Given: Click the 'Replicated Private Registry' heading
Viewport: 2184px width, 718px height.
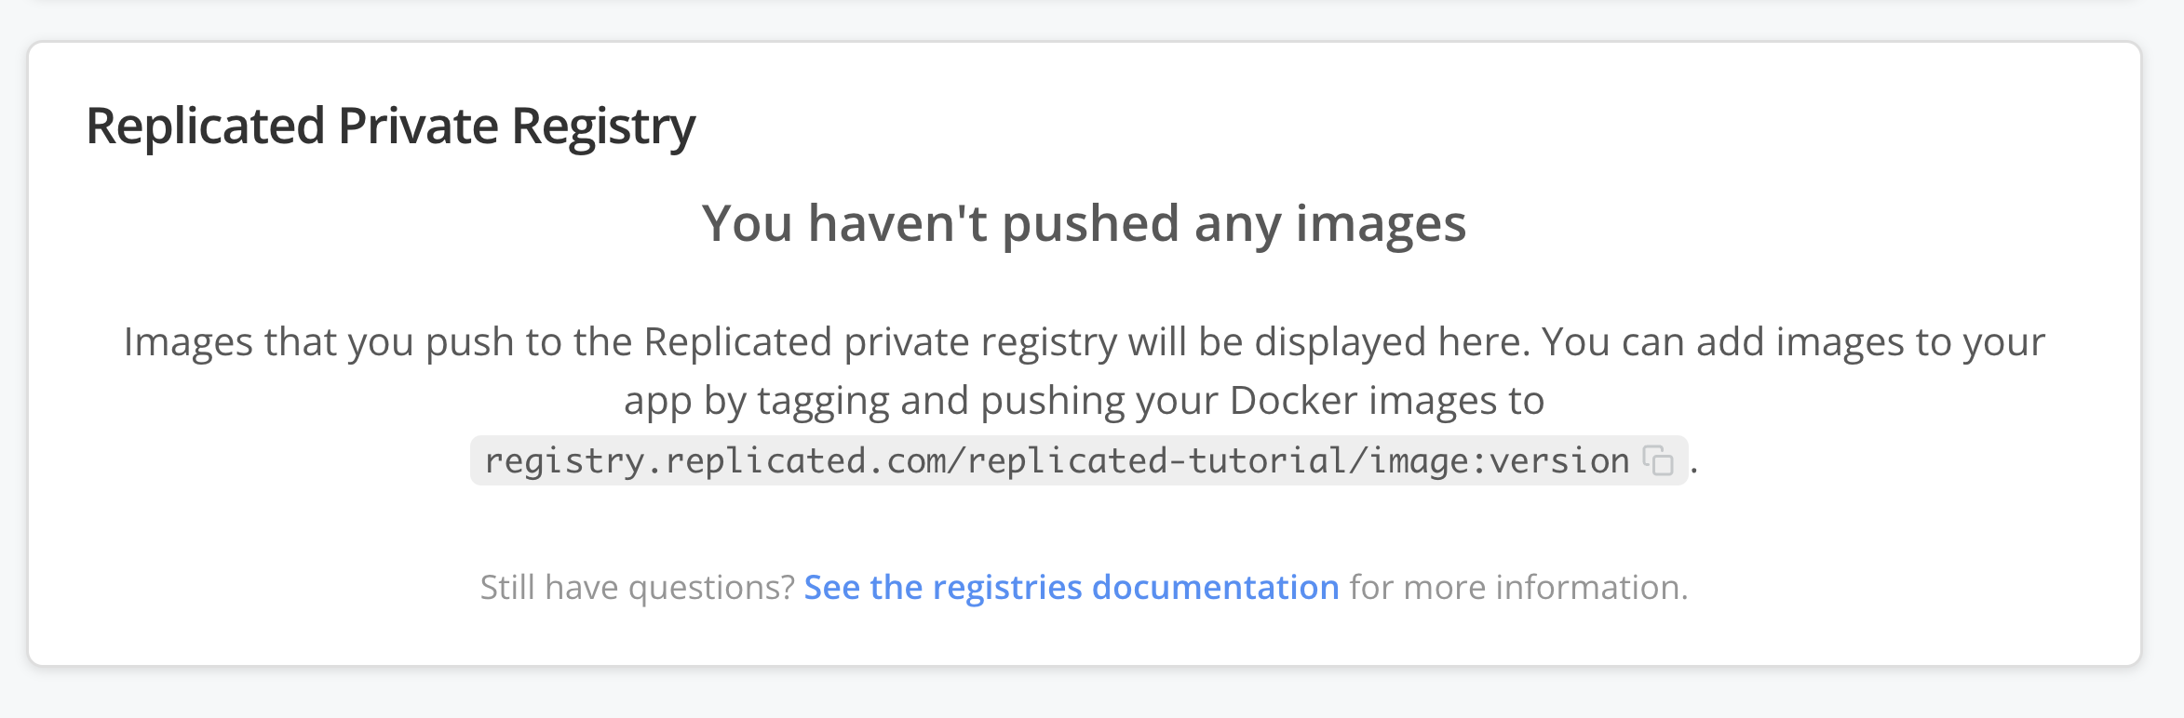Looking at the screenshot, I should click(393, 126).
